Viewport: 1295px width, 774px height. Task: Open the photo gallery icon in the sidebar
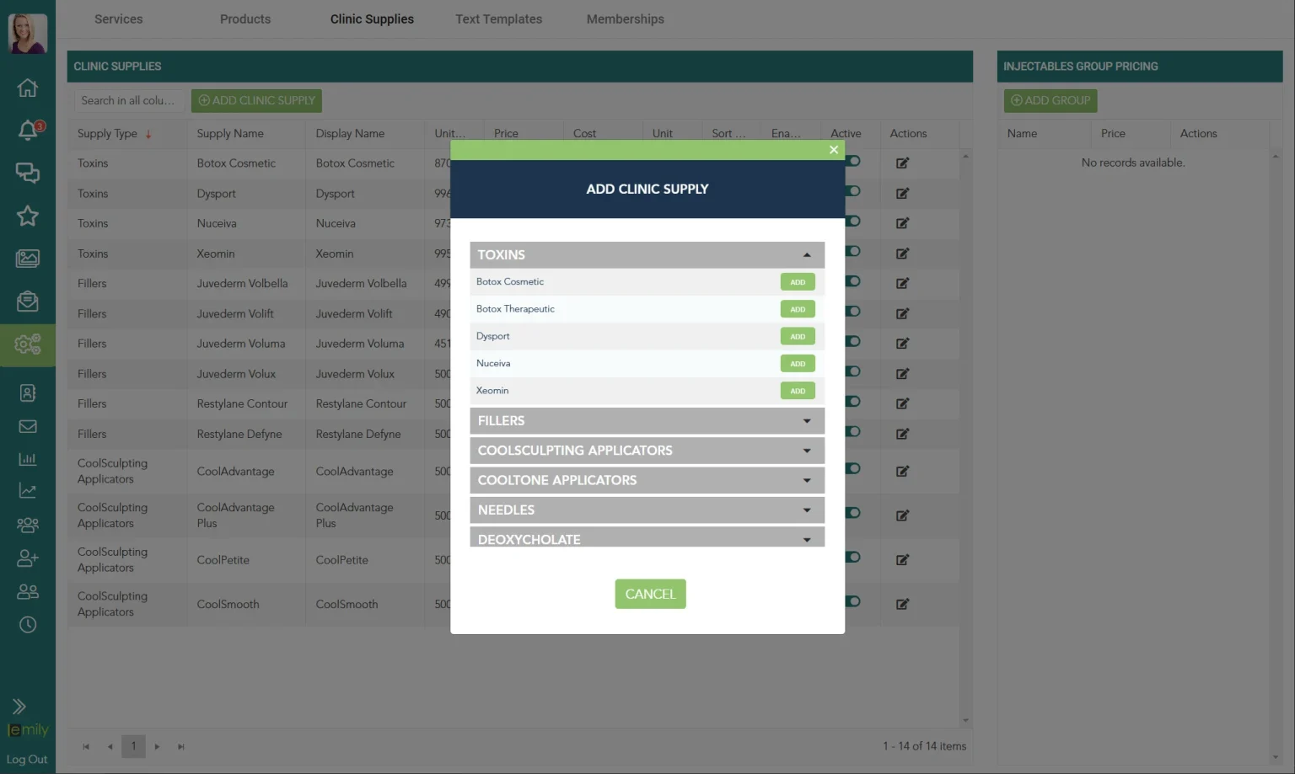point(27,259)
